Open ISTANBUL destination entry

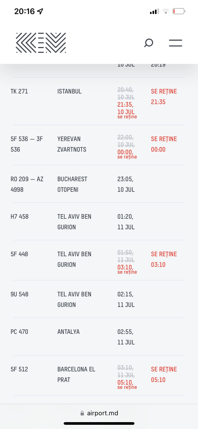[69, 91]
